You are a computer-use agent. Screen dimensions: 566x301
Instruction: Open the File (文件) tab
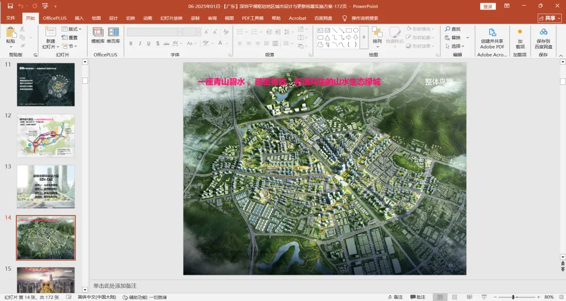[x=11, y=18]
